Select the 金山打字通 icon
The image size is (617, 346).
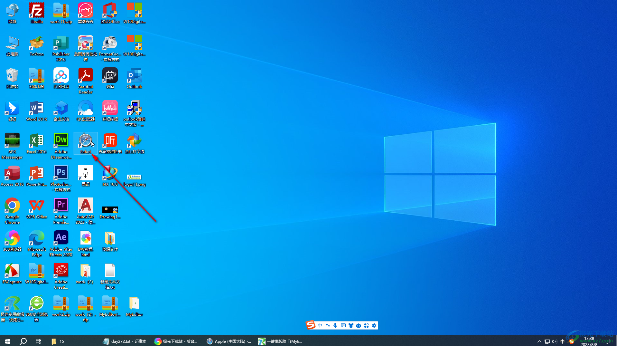134,143
